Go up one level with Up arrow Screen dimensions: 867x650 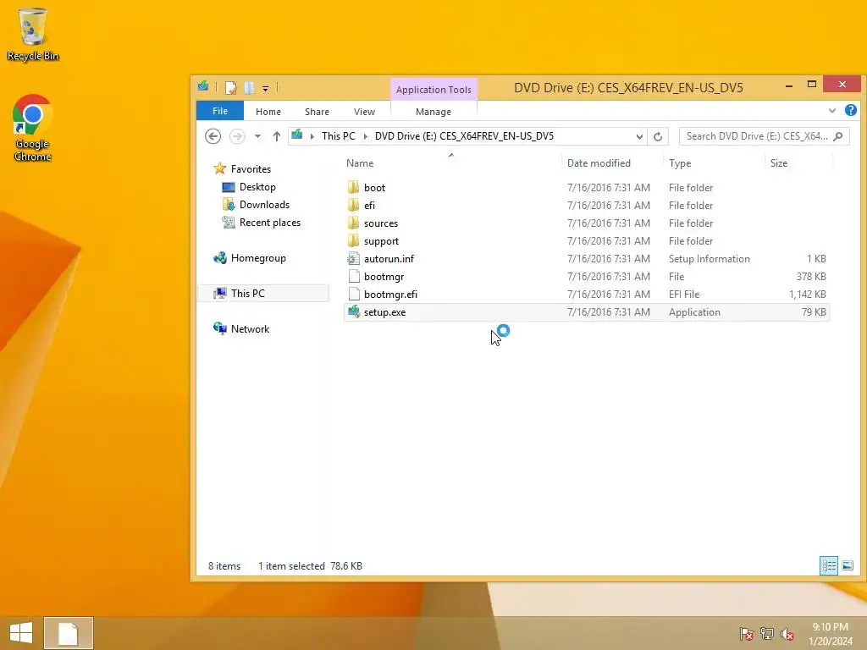277,136
